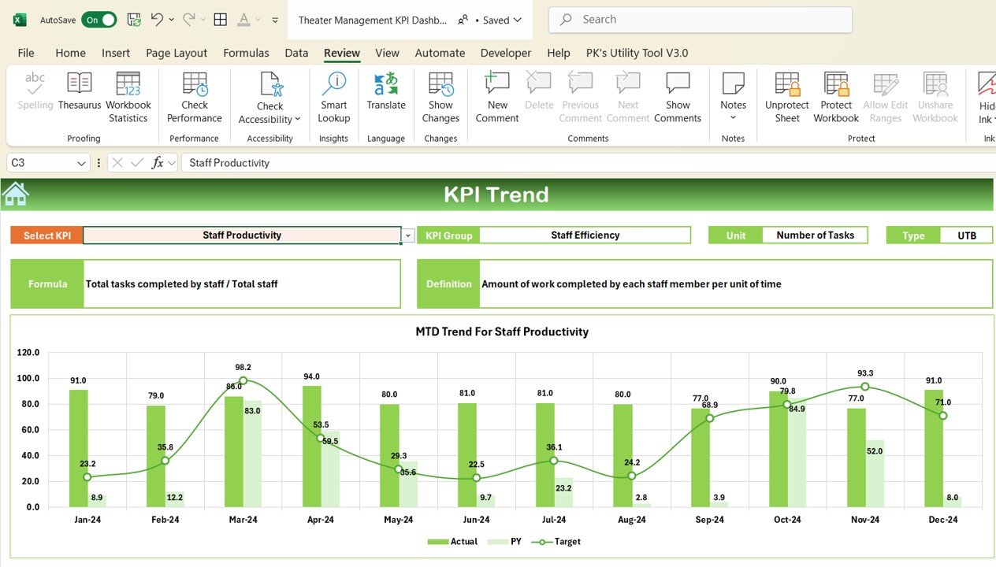996x567 pixels.
Task: Click into the Search box
Action: [701, 20]
